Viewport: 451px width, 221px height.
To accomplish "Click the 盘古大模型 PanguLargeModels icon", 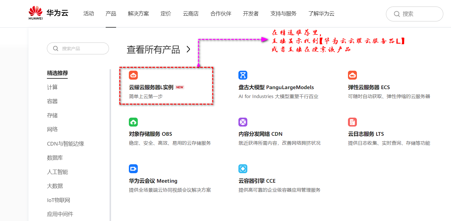I will pyautogui.click(x=243, y=75).
